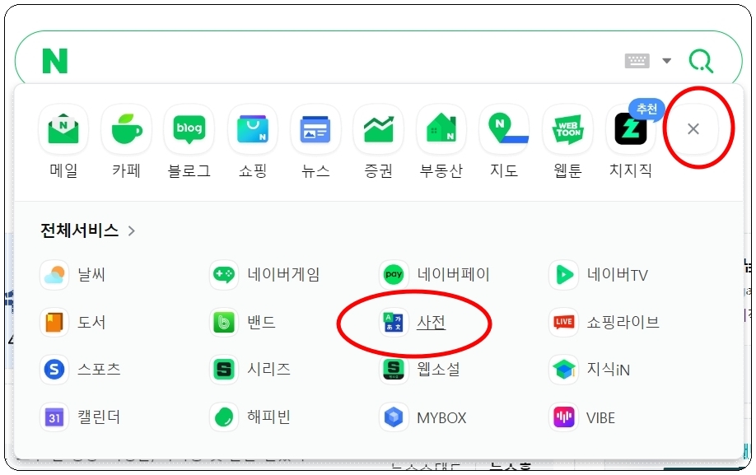Click the VIBE music icon

pyautogui.click(x=563, y=417)
